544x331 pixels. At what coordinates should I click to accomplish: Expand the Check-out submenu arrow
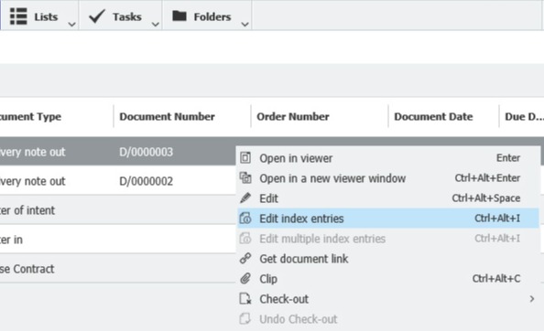click(531, 299)
